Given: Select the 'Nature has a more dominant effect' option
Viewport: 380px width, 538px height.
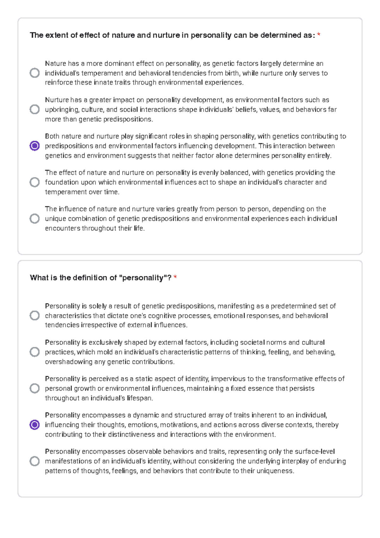Looking at the screenshot, I should tap(35, 73).
